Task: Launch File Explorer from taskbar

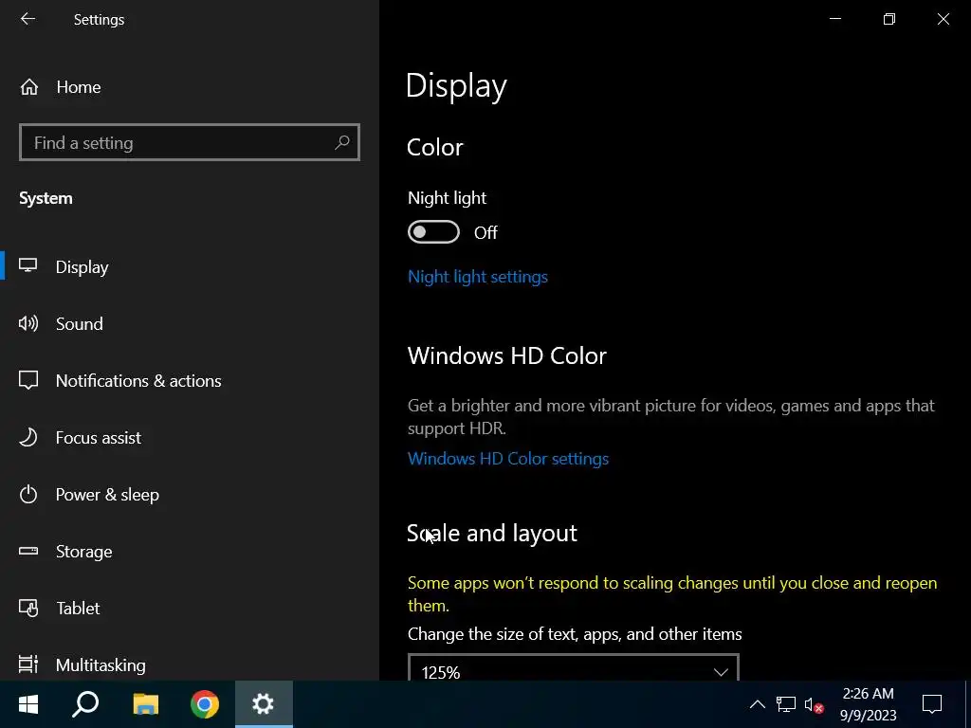Action: click(x=145, y=704)
